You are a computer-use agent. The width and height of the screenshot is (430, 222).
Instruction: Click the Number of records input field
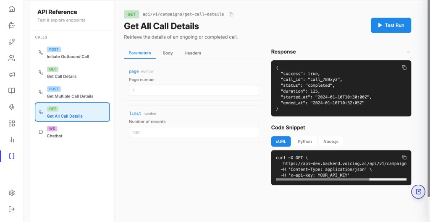194,132
